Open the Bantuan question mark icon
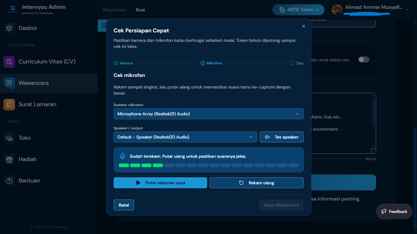 (9, 181)
